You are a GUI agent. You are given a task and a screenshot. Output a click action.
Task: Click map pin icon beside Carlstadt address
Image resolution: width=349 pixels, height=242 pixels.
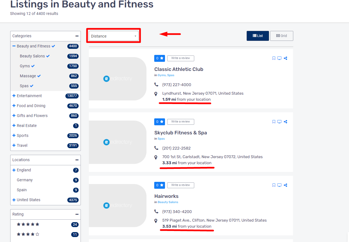(156, 157)
